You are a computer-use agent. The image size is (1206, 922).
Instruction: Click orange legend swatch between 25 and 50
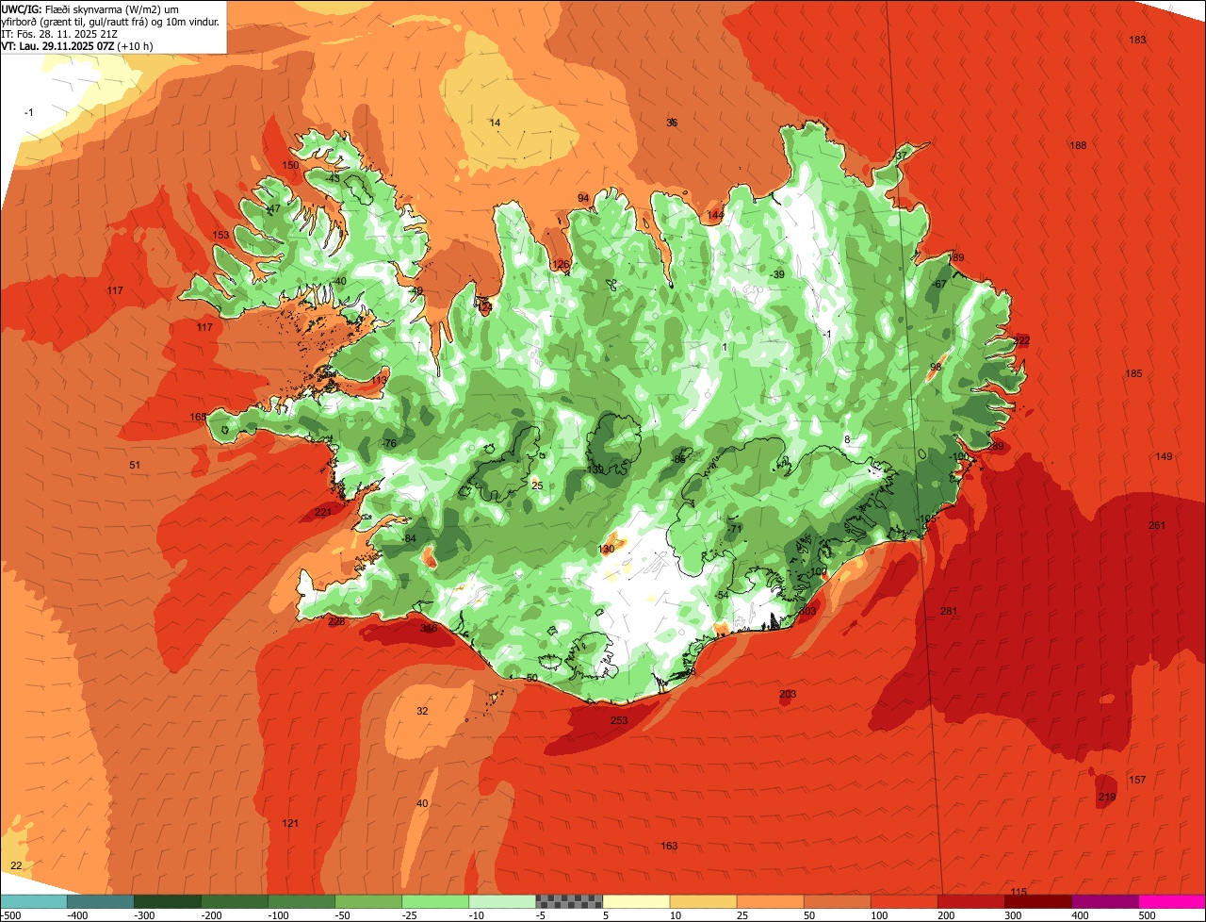[x=770, y=901]
